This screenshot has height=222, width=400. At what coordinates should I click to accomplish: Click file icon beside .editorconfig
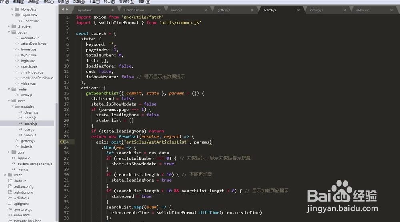(x=10, y=186)
